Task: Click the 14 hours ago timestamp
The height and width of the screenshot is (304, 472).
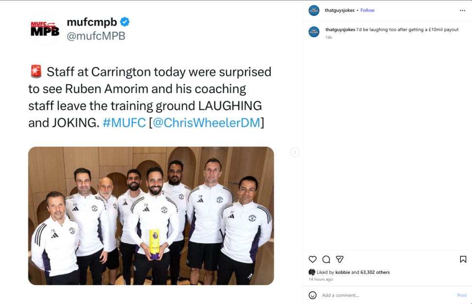Action: pos(321,279)
